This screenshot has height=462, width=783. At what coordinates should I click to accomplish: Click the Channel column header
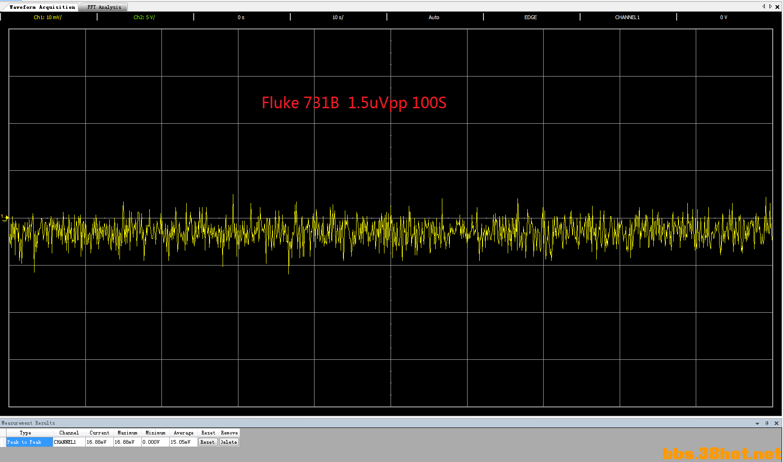point(69,433)
